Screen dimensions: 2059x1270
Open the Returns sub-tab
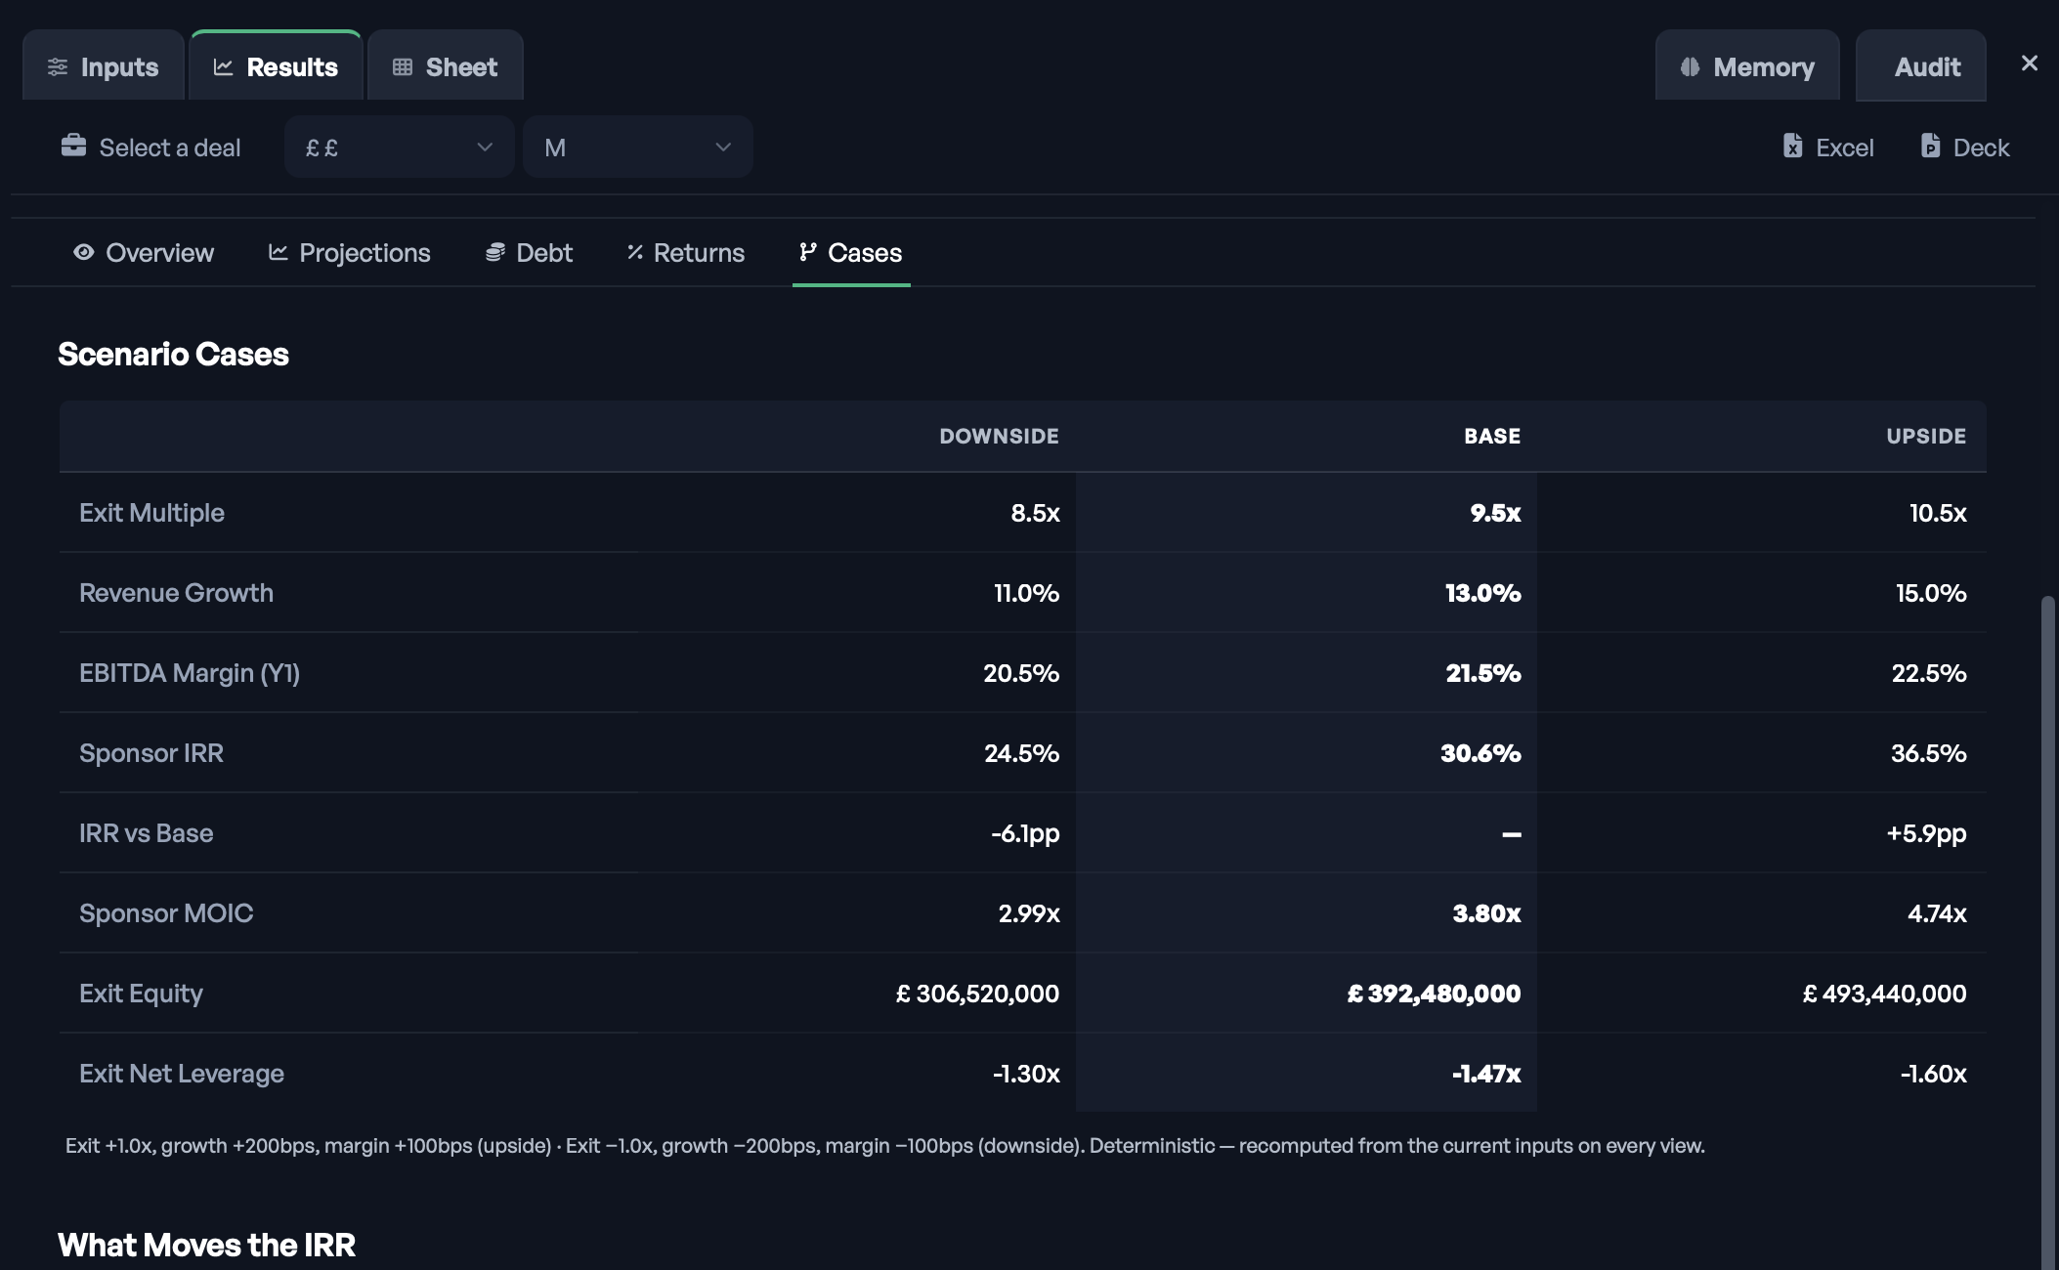686,252
